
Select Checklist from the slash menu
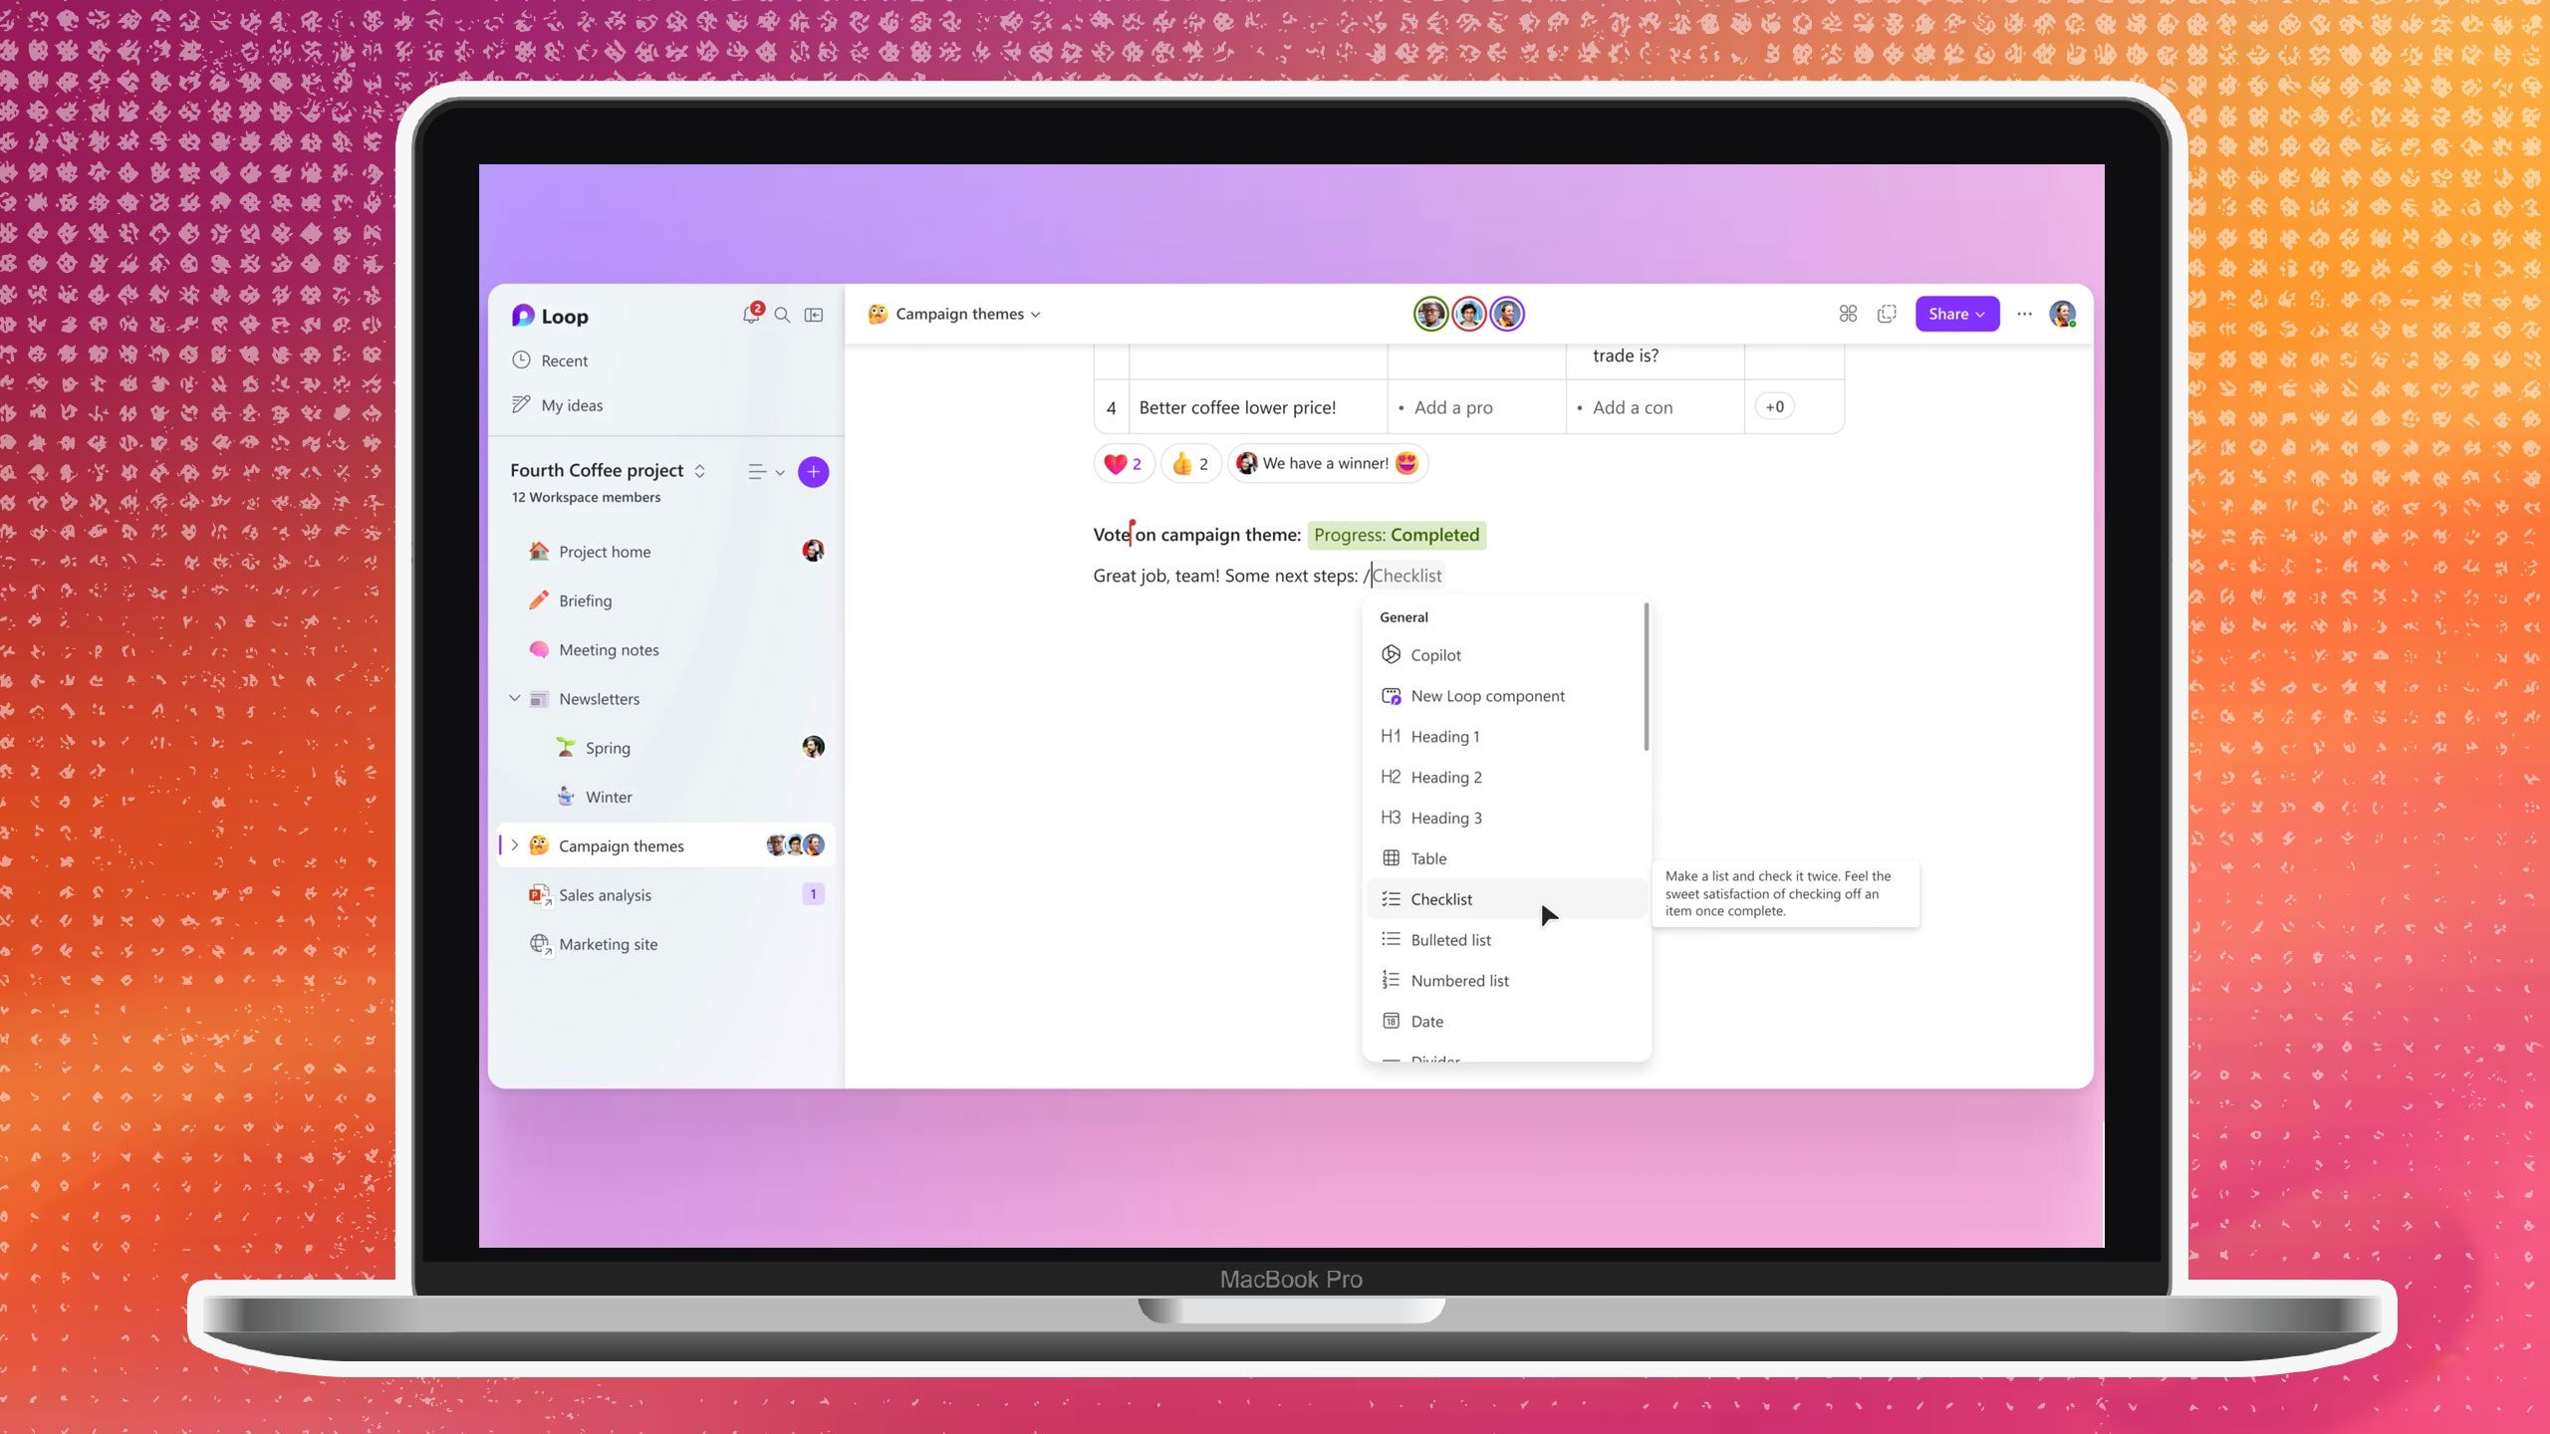[x=1441, y=898]
